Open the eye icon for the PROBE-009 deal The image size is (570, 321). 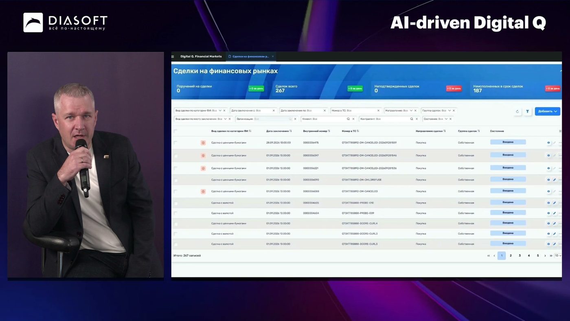pos(548,213)
